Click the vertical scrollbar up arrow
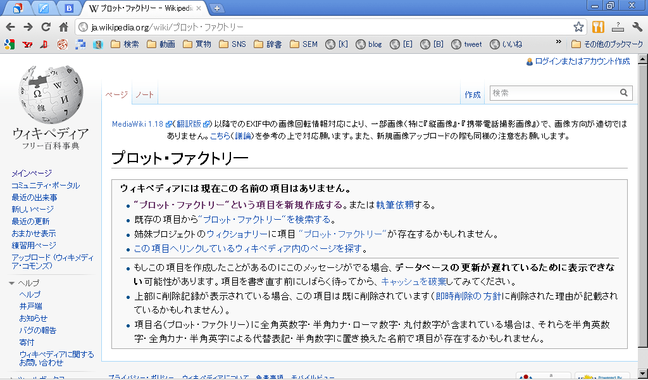Screen dimensions: 648x380 [643, 59]
